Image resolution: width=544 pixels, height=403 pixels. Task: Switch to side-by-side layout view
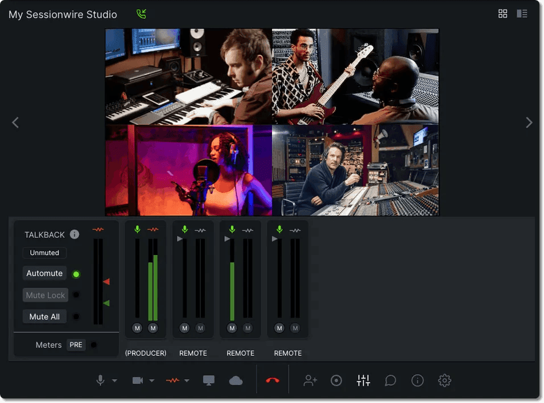point(522,13)
